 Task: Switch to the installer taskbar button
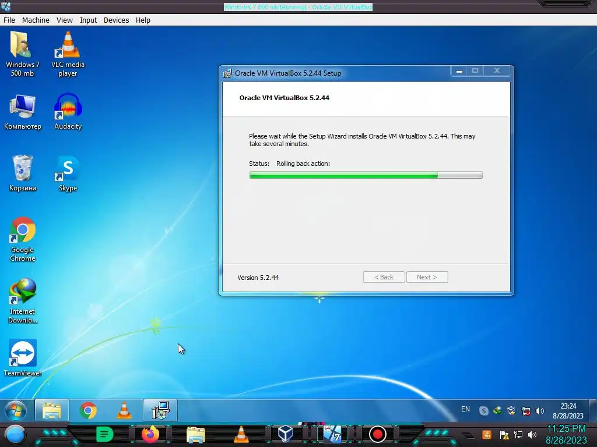pyautogui.click(x=160, y=410)
